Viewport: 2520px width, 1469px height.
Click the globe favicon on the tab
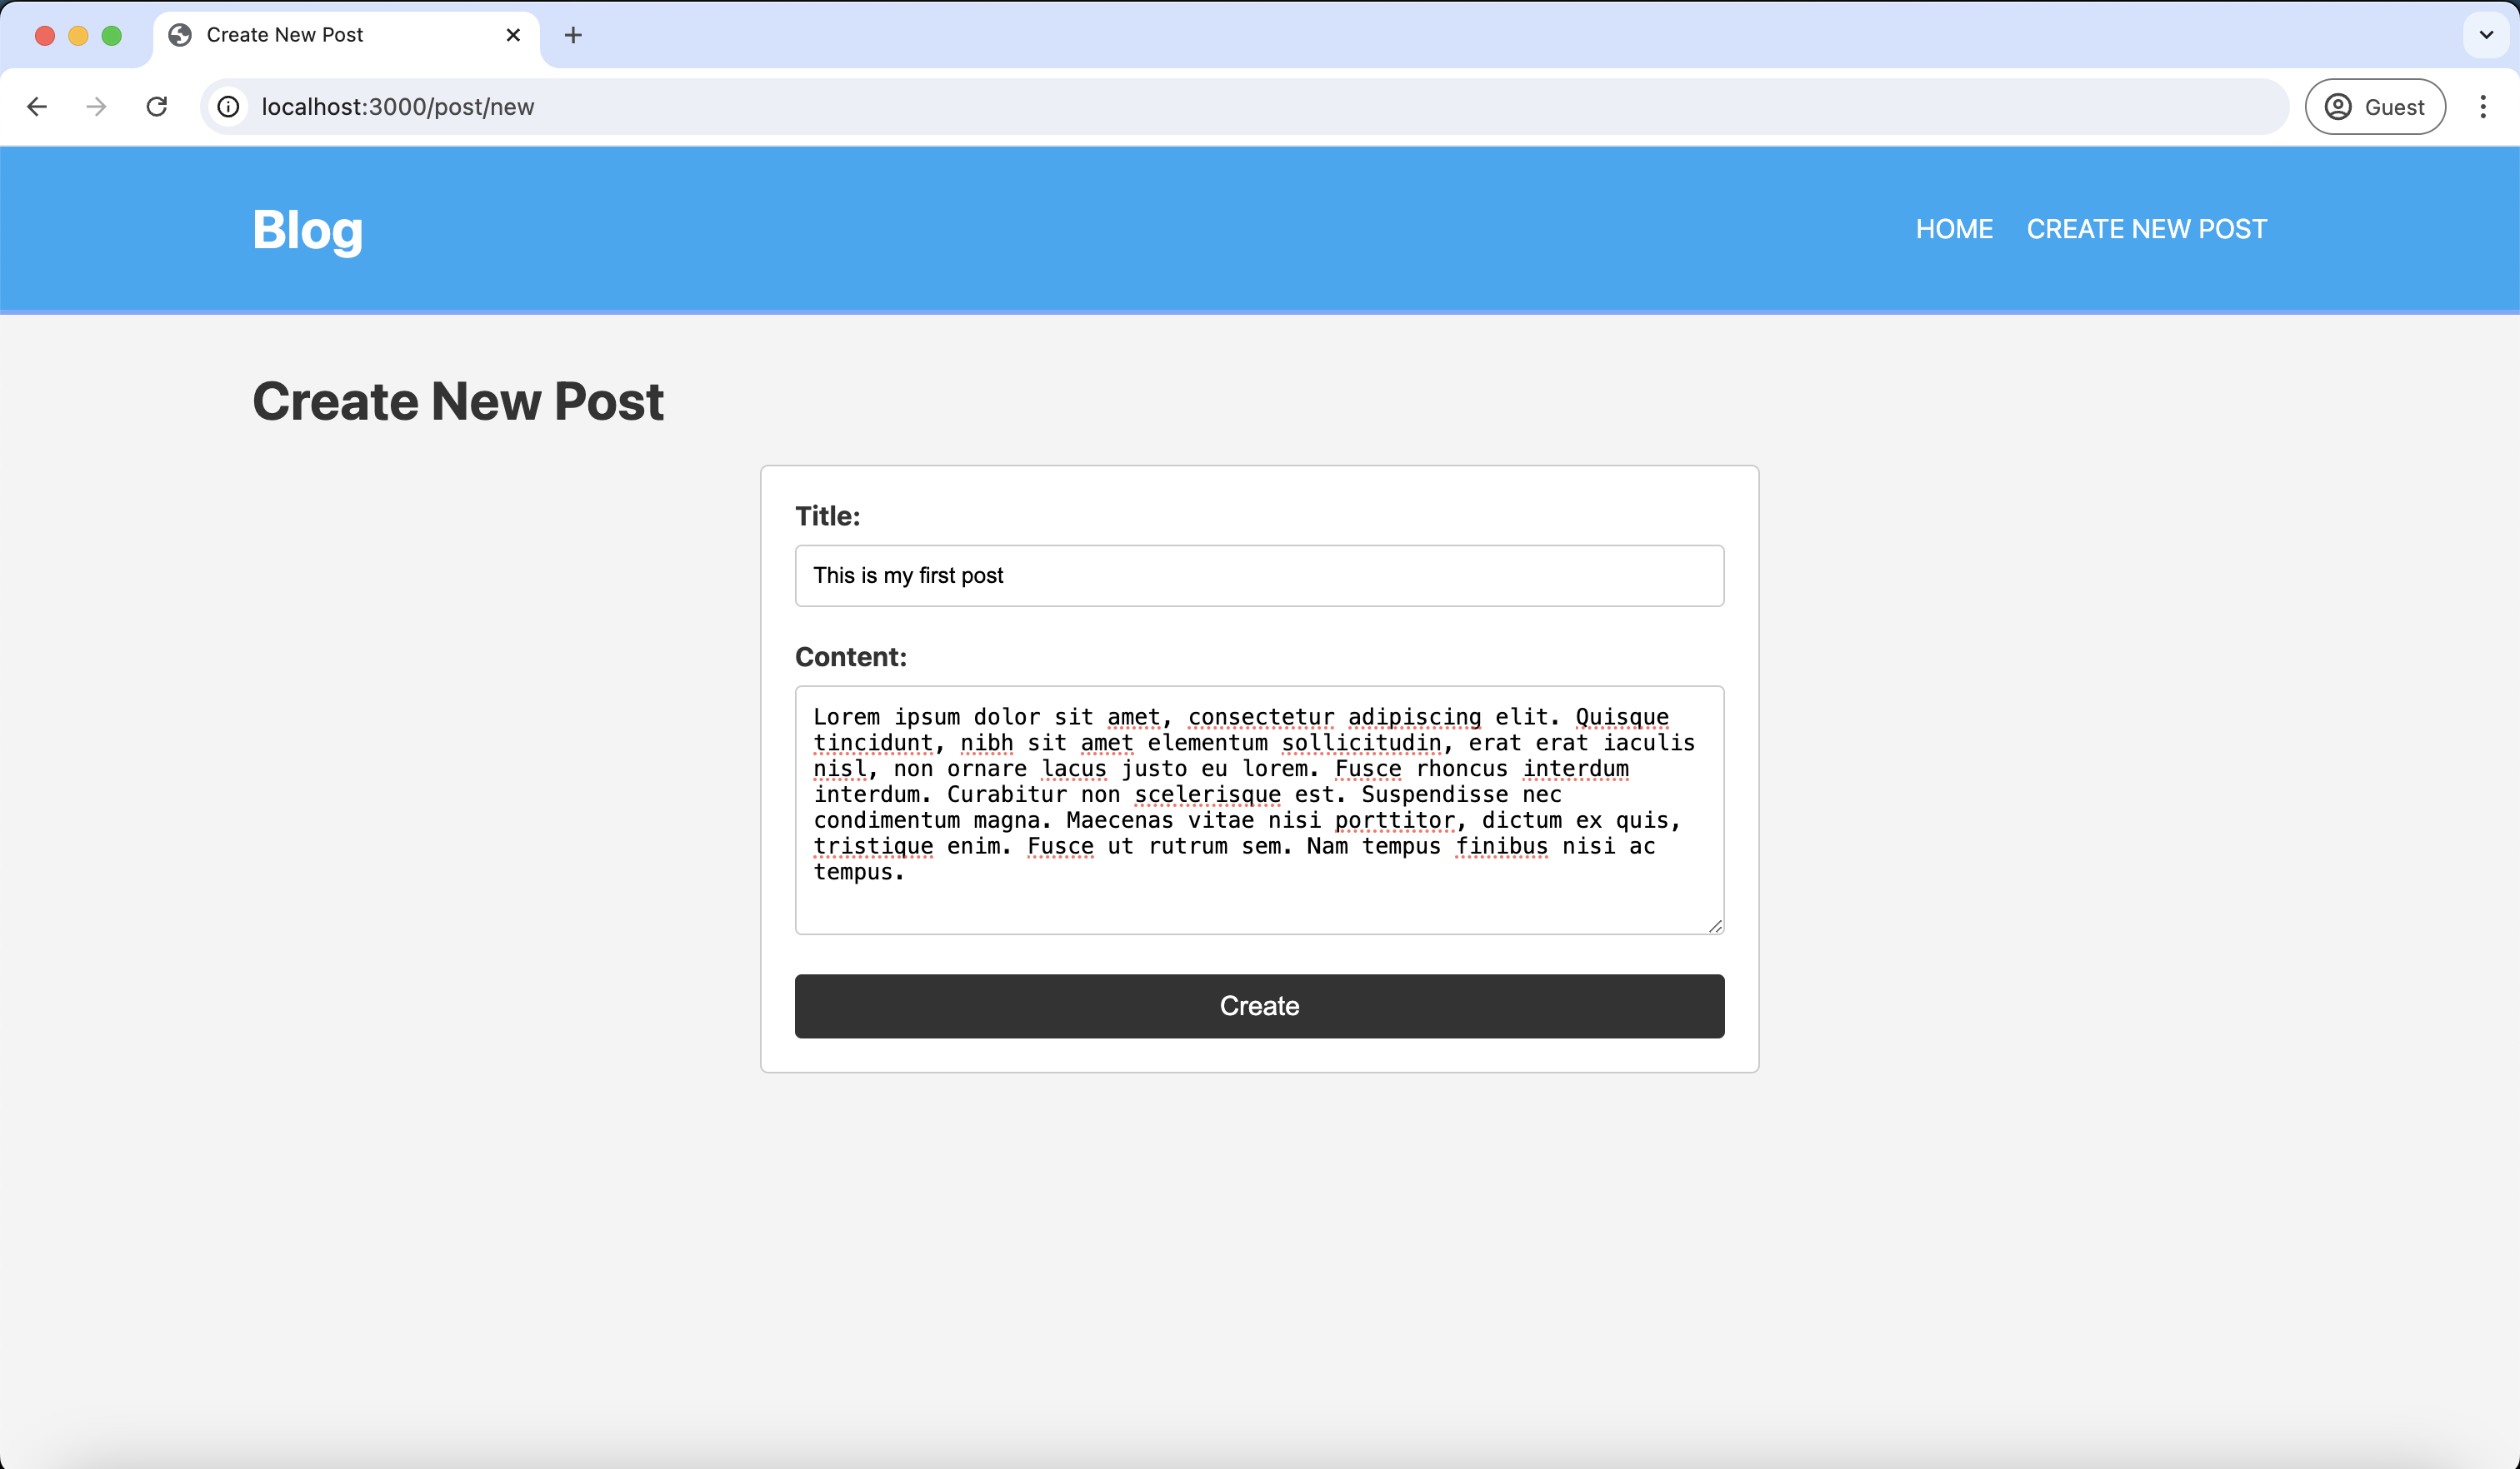pyautogui.click(x=179, y=35)
